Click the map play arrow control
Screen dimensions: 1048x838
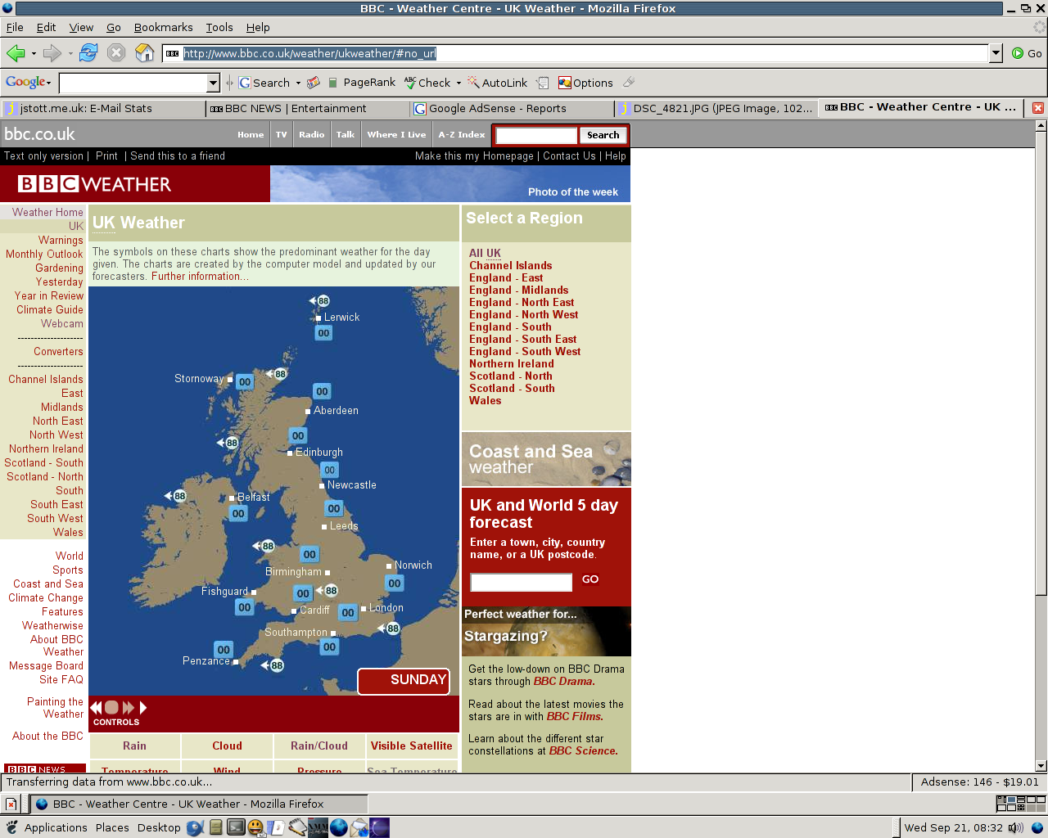(x=143, y=708)
